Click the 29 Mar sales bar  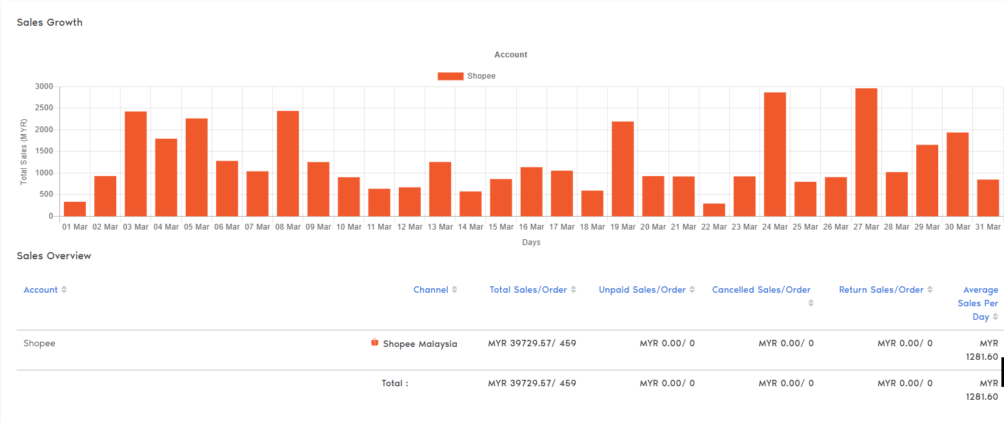927,181
